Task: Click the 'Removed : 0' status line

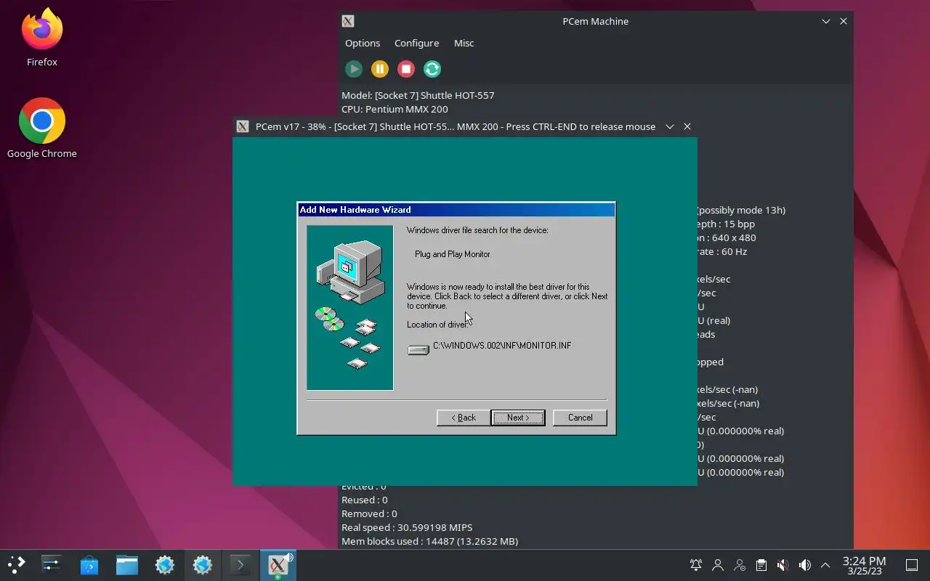Action: [369, 513]
